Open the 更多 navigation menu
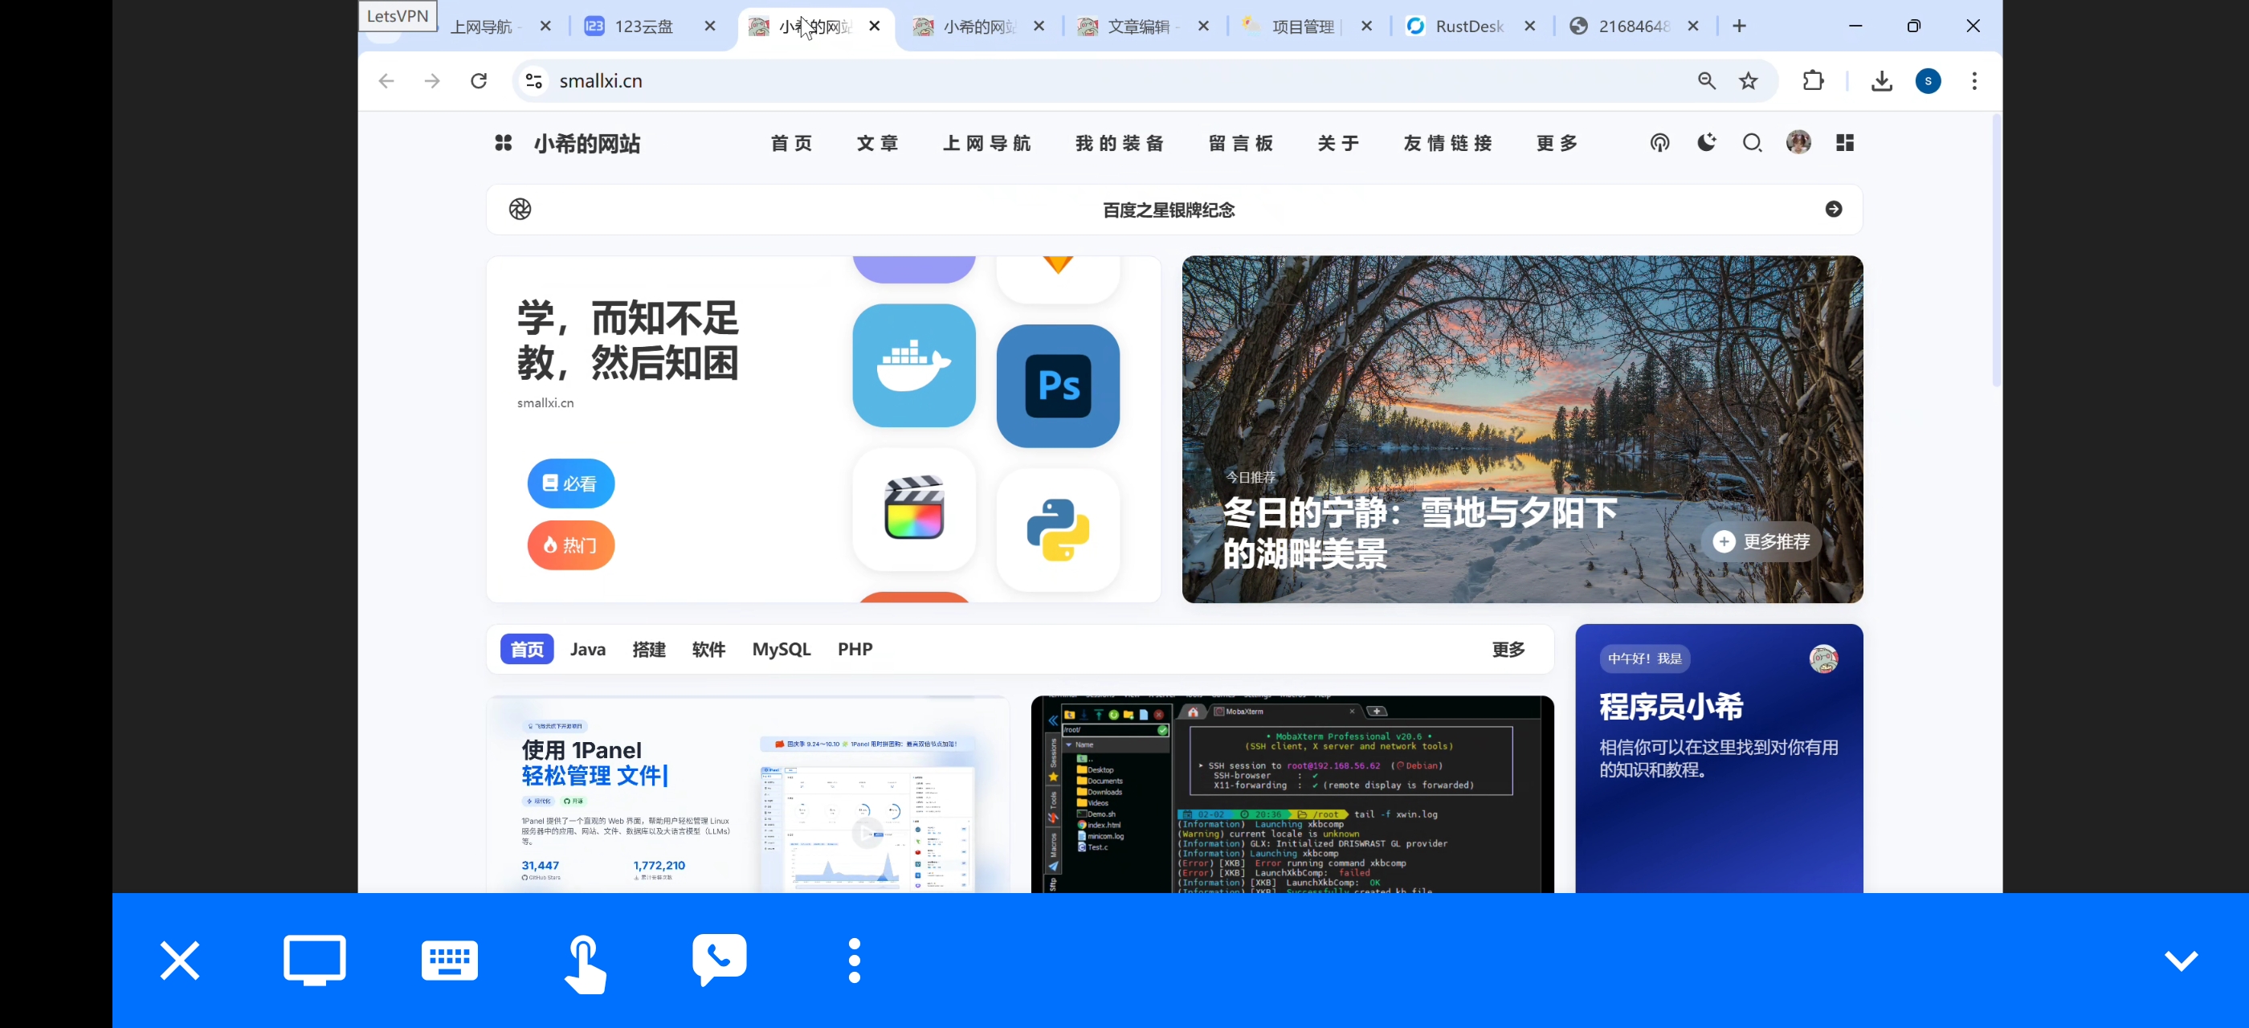 1557,142
